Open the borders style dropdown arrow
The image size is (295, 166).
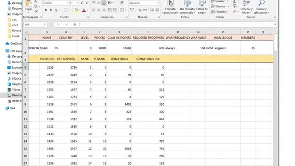point(70,10)
